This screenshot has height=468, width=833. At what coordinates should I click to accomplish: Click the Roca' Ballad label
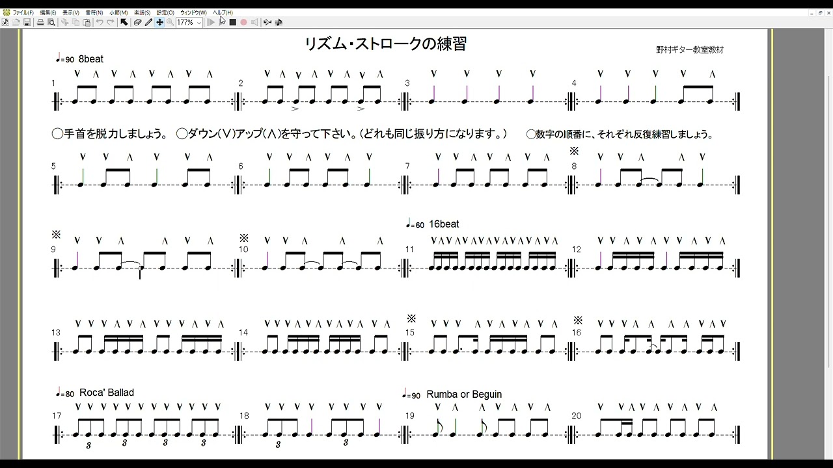[107, 393]
